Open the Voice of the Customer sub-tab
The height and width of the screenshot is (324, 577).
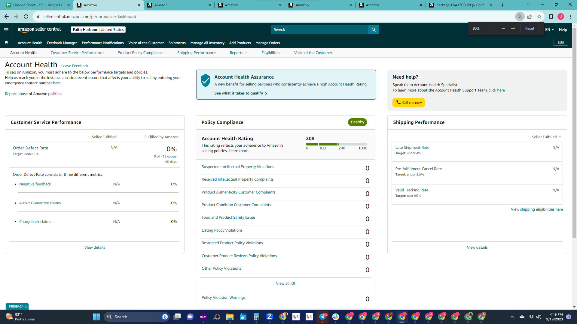click(313, 53)
